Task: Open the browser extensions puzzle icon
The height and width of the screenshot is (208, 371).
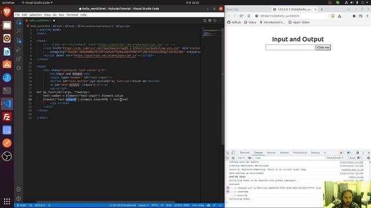Action: pos(354,16)
